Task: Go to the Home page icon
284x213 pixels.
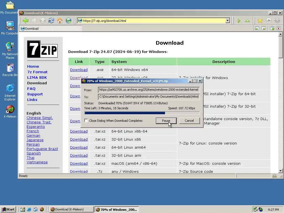Action: pos(60,21)
